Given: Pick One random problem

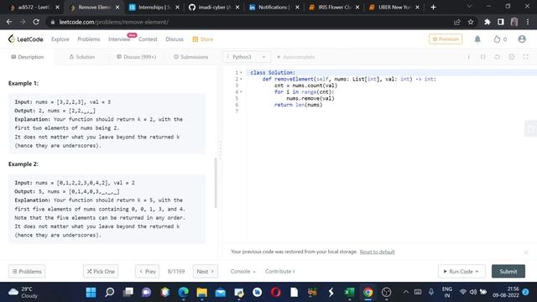Looking at the screenshot, I should pyautogui.click(x=101, y=271).
